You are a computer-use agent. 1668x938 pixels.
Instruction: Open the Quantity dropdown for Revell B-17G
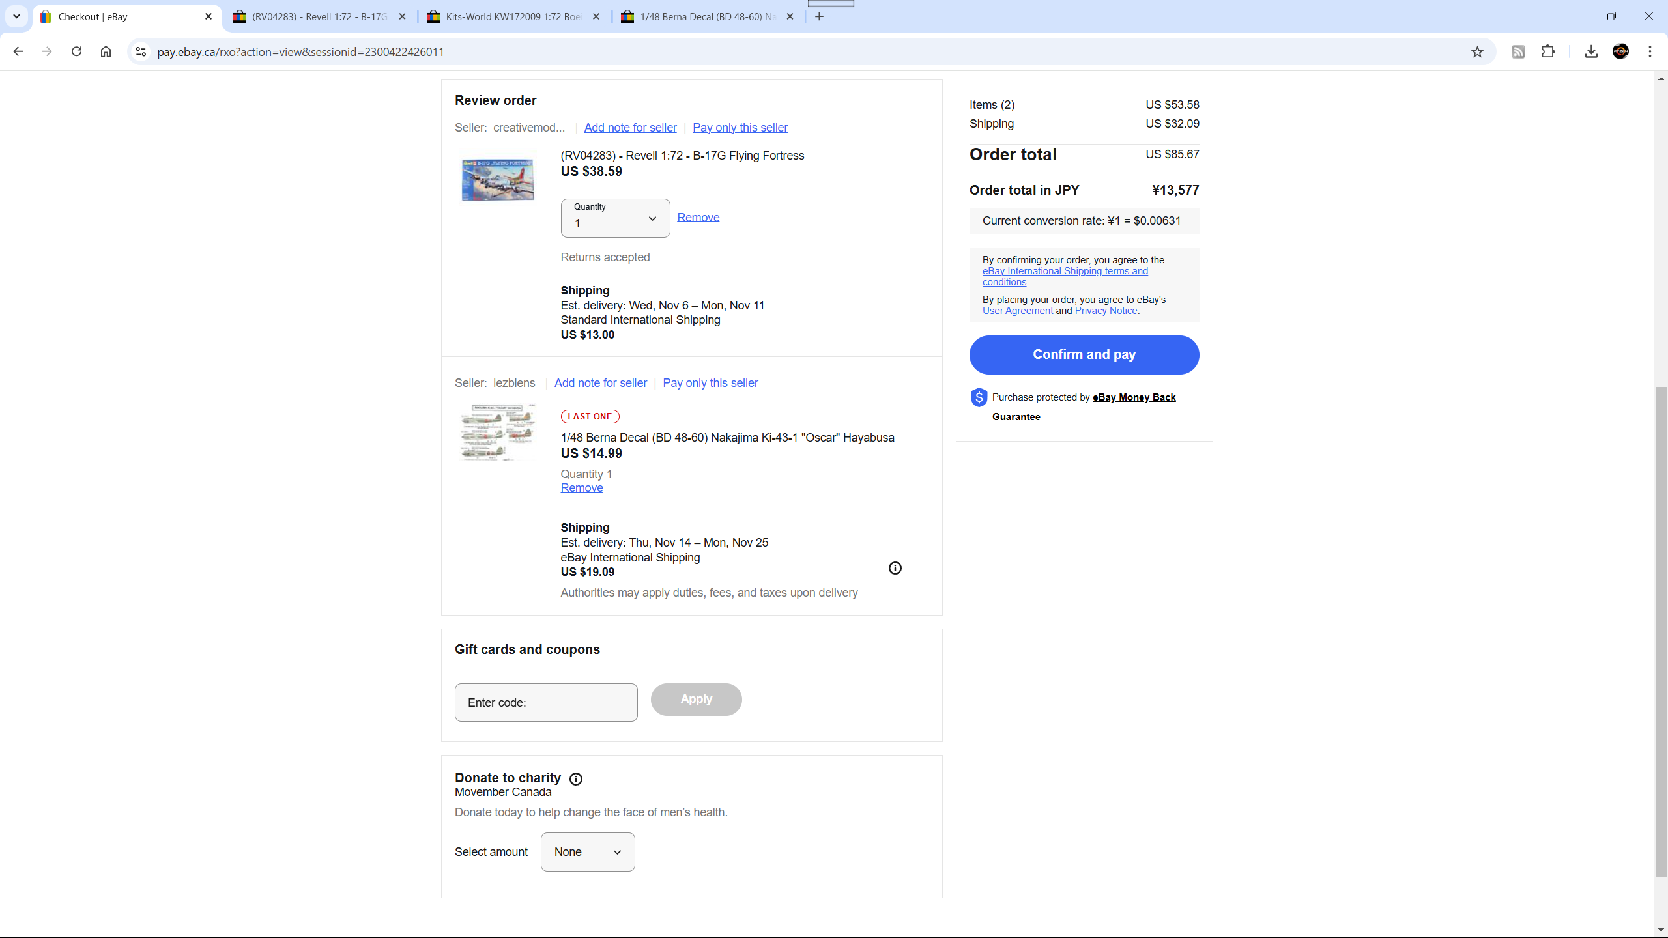tap(615, 218)
